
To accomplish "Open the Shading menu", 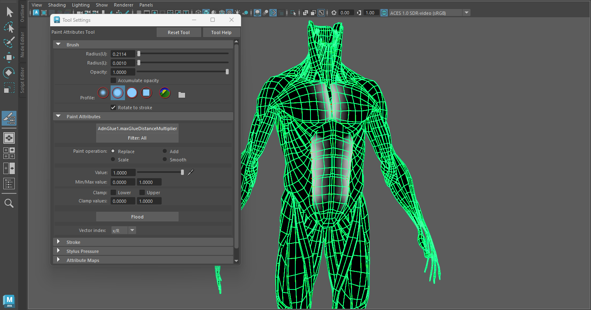I will coord(57,5).
